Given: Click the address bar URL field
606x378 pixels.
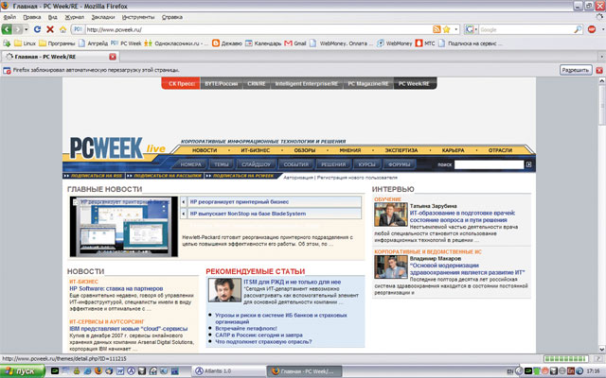Looking at the screenshot, I should coord(258,29).
